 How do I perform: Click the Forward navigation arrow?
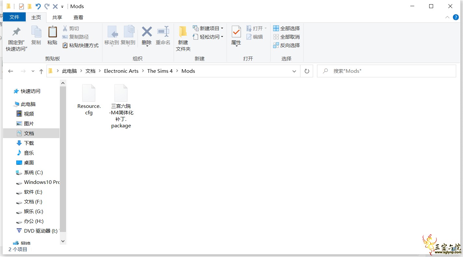click(x=23, y=71)
